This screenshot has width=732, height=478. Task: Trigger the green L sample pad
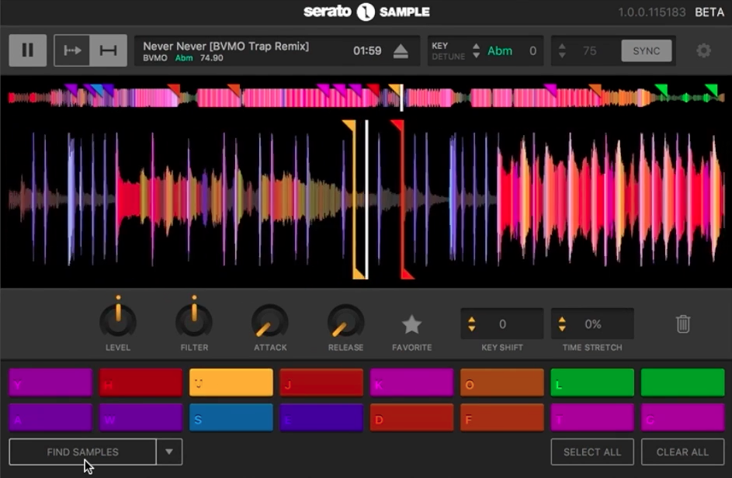tap(591, 382)
